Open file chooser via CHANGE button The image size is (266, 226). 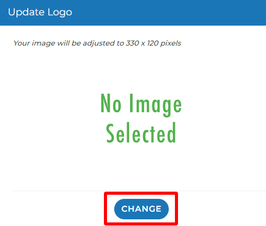tap(141, 209)
